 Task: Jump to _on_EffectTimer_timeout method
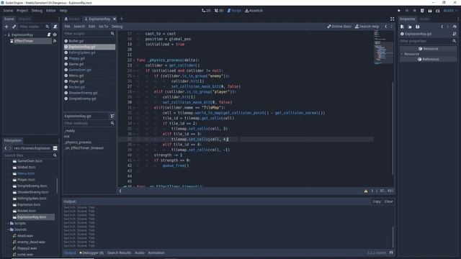click(84, 148)
